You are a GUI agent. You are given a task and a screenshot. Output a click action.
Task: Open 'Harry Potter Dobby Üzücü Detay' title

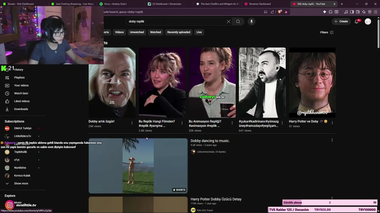(216, 199)
